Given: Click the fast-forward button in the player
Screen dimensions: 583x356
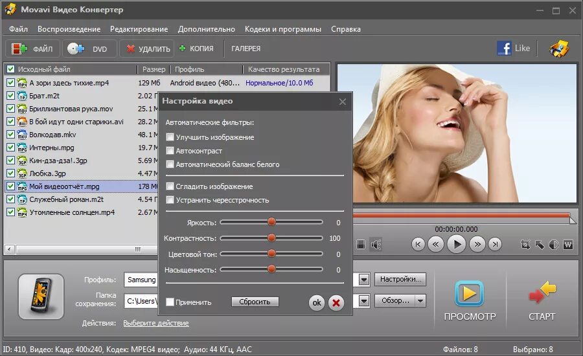Looking at the screenshot, I should [477, 244].
